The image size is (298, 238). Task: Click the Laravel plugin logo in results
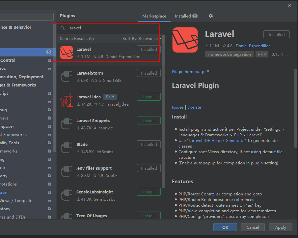tap(67, 52)
